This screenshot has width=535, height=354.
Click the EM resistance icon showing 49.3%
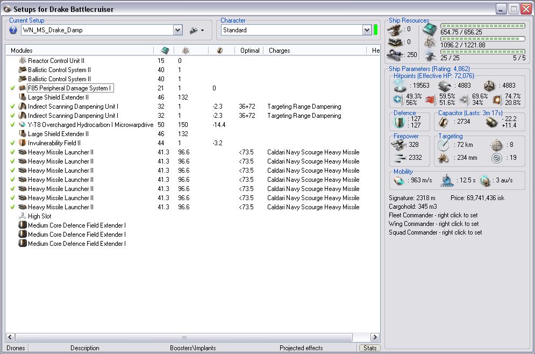(397, 100)
